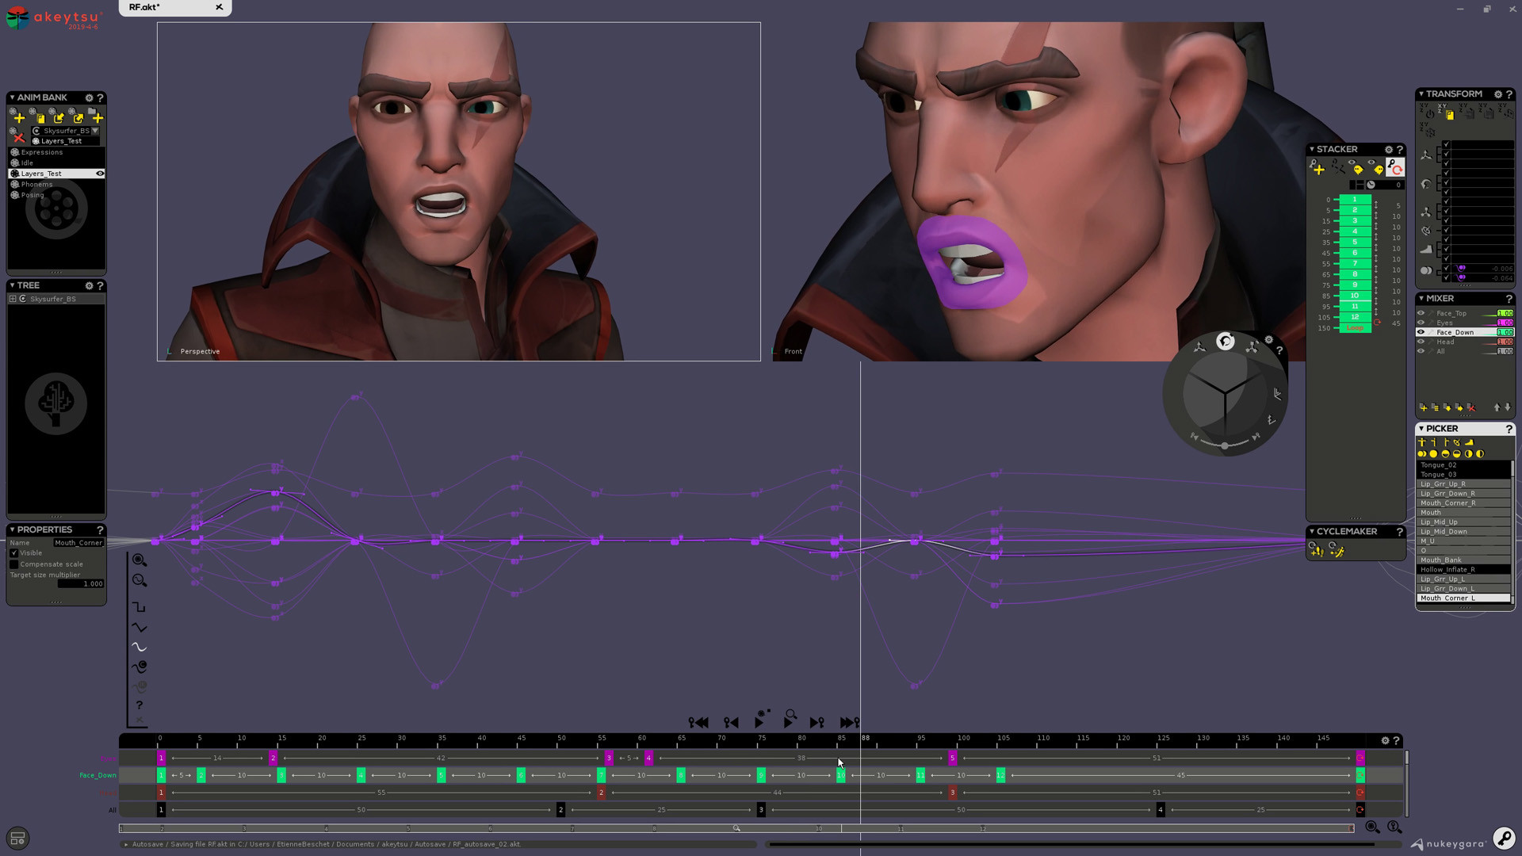Add a new layer in the Mixer panel
The image size is (1522, 856).
[x=1424, y=407]
